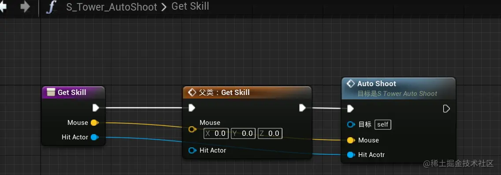Click Get Skill entry node execution output pin

point(96,108)
